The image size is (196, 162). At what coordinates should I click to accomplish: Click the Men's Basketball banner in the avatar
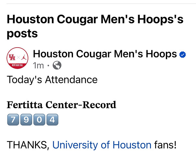(18, 65)
